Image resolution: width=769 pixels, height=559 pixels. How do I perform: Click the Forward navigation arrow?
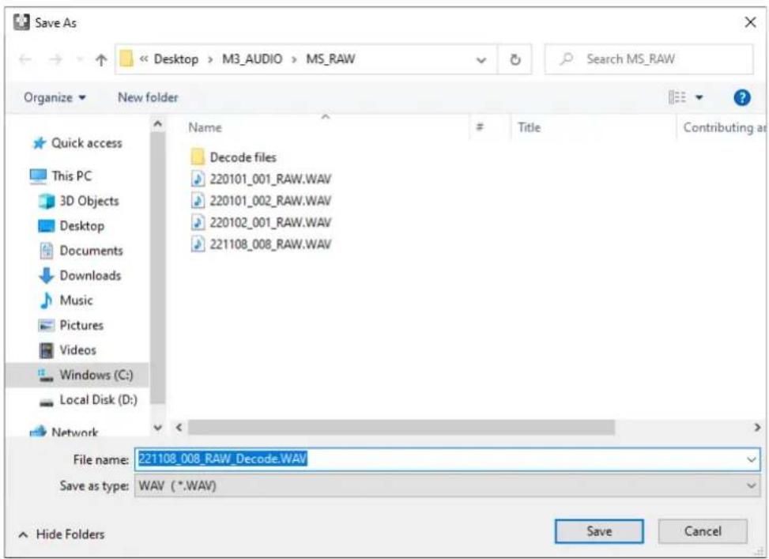[x=55, y=59]
